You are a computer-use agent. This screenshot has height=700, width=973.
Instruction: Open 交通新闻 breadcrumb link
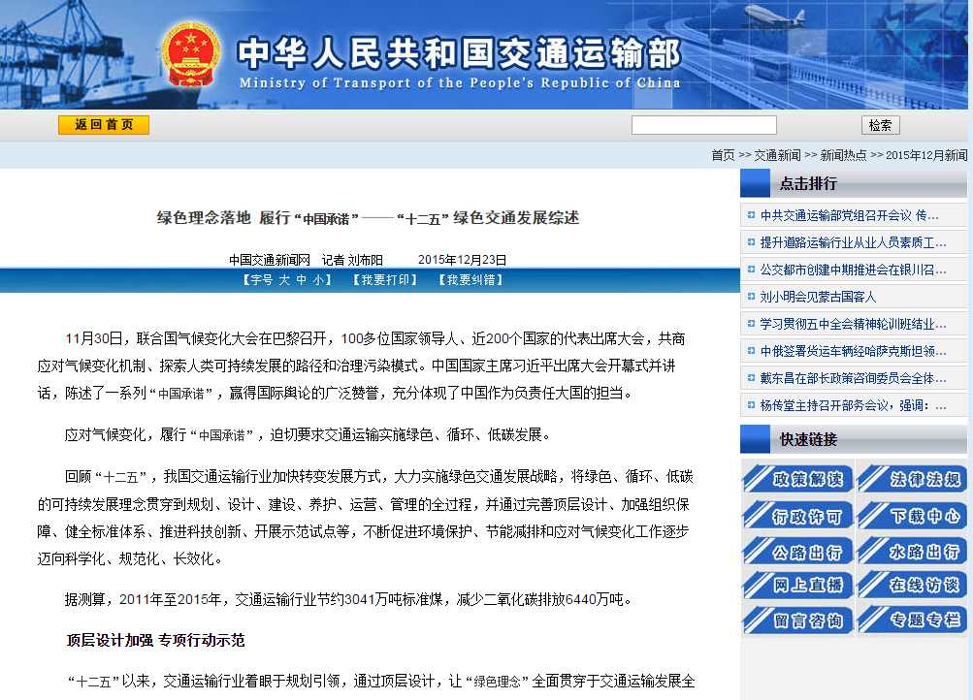[777, 155]
